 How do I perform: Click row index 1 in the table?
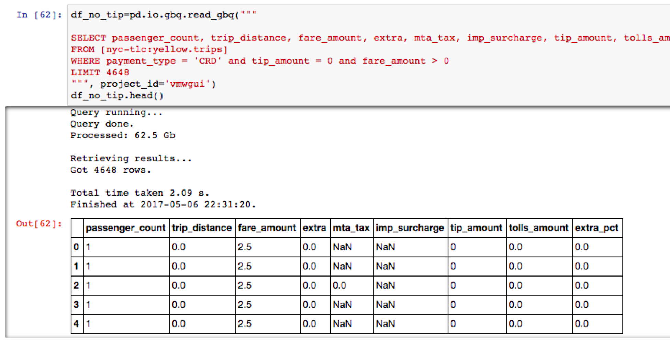click(x=77, y=266)
